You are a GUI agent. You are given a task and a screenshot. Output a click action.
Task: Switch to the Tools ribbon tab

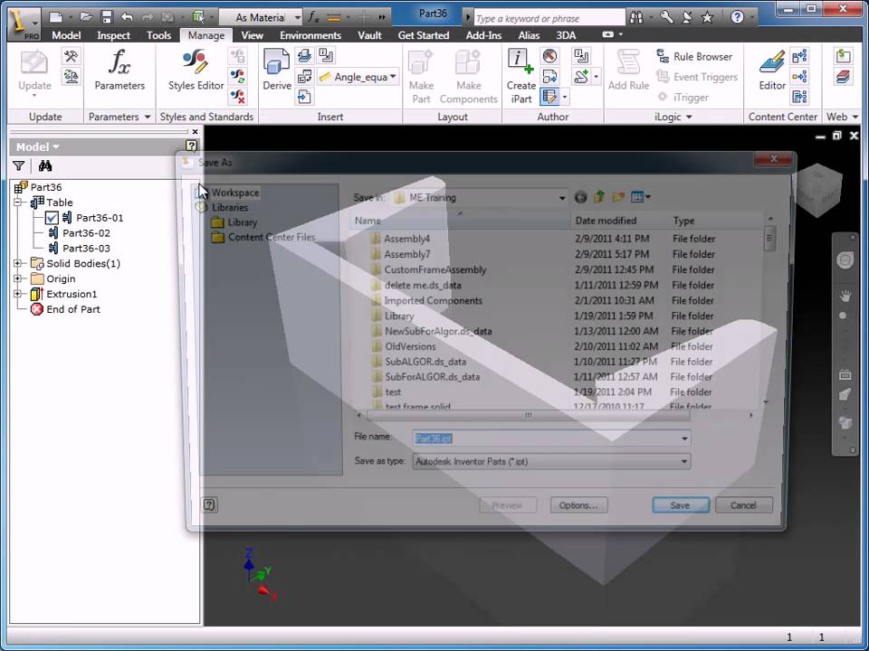pos(158,35)
